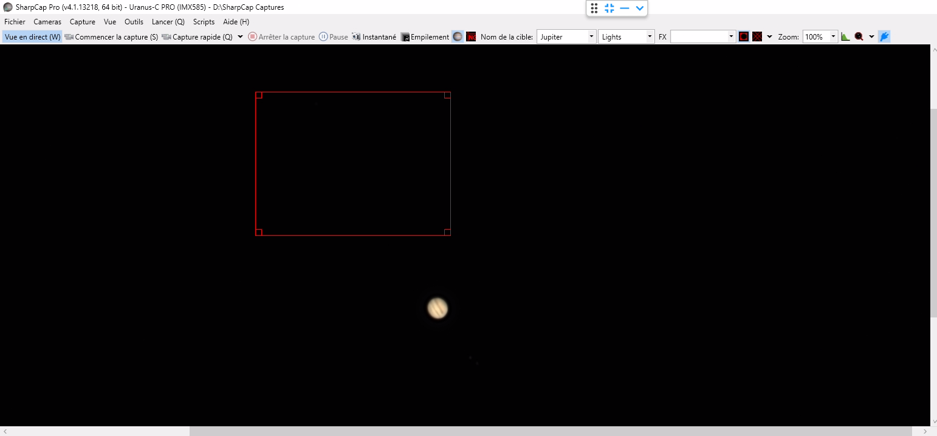Image resolution: width=937 pixels, height=436 pixels.
Task: Click Jupiter in the live view
Action: 438,308
